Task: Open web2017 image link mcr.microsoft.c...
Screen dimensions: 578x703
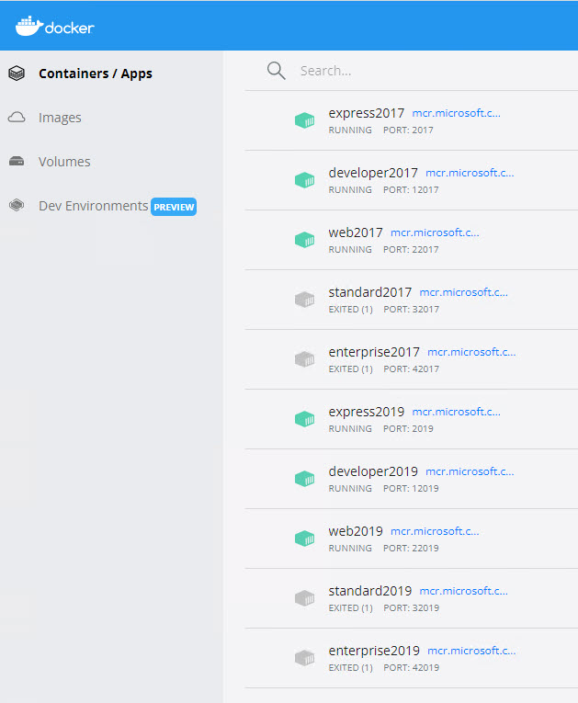Action: point(435,232)
